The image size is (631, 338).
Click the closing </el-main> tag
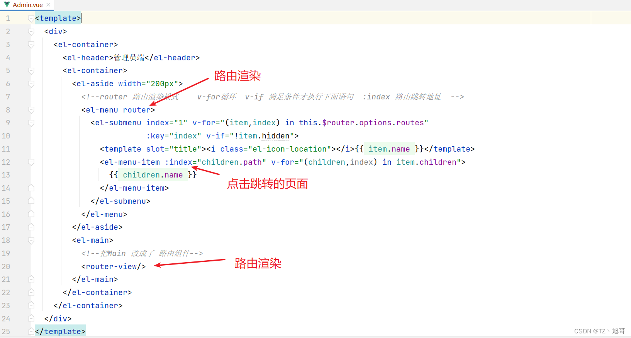95,279
